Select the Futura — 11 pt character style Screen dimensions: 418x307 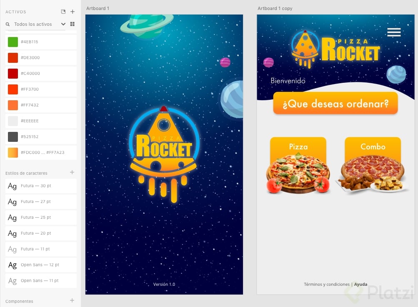tap(41, 249)
